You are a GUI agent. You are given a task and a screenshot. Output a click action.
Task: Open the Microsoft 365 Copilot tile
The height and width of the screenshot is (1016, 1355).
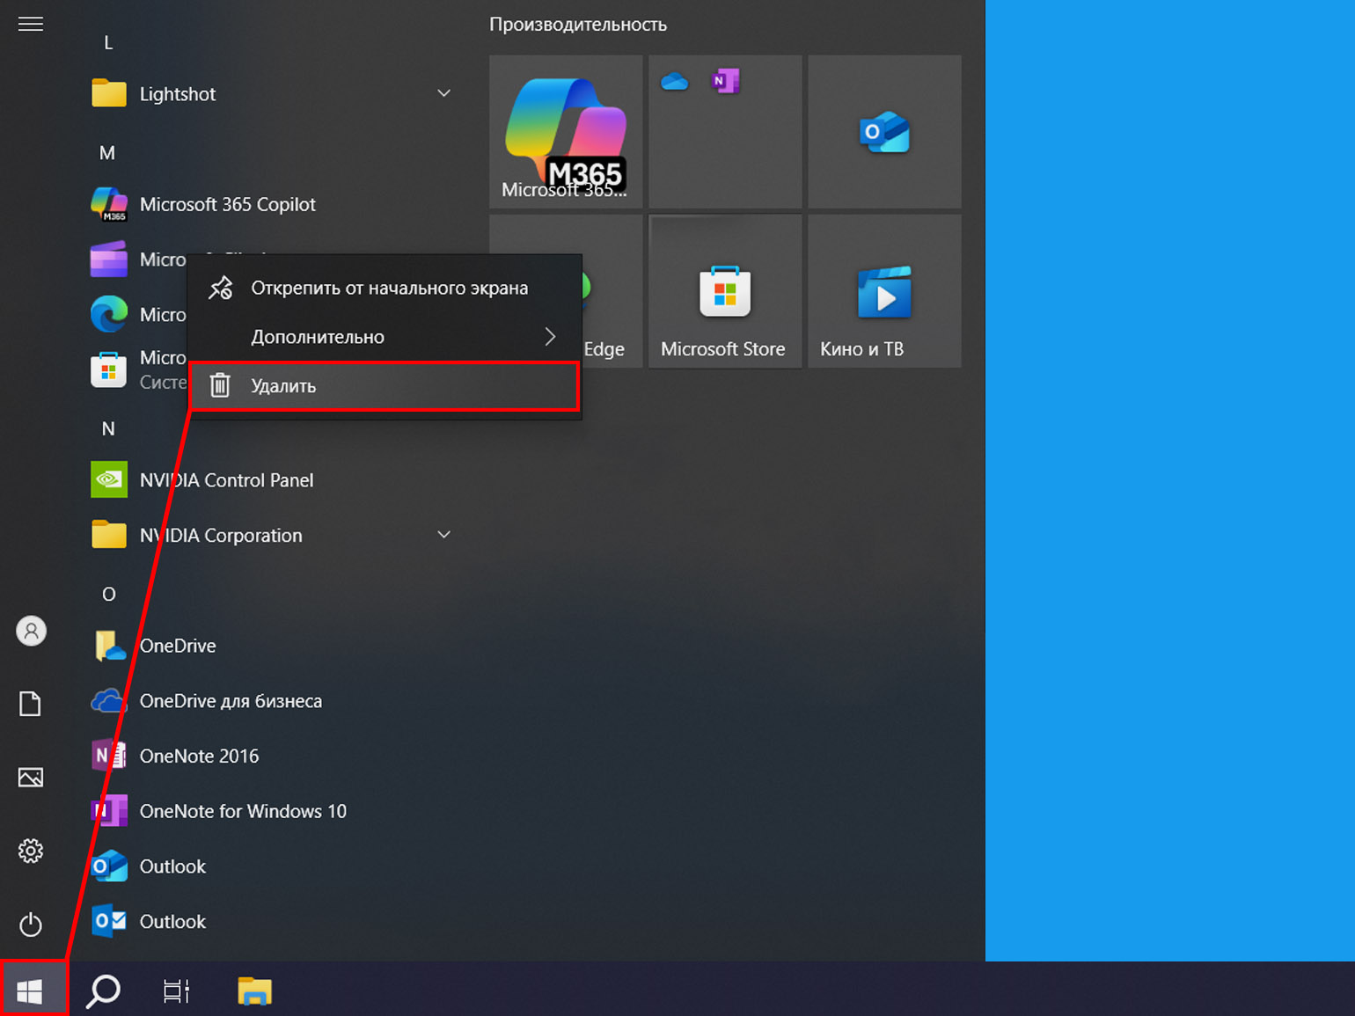point(566,132)
